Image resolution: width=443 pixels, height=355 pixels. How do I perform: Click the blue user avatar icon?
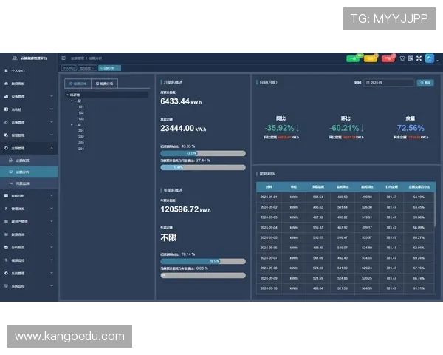tap(429, 58)
